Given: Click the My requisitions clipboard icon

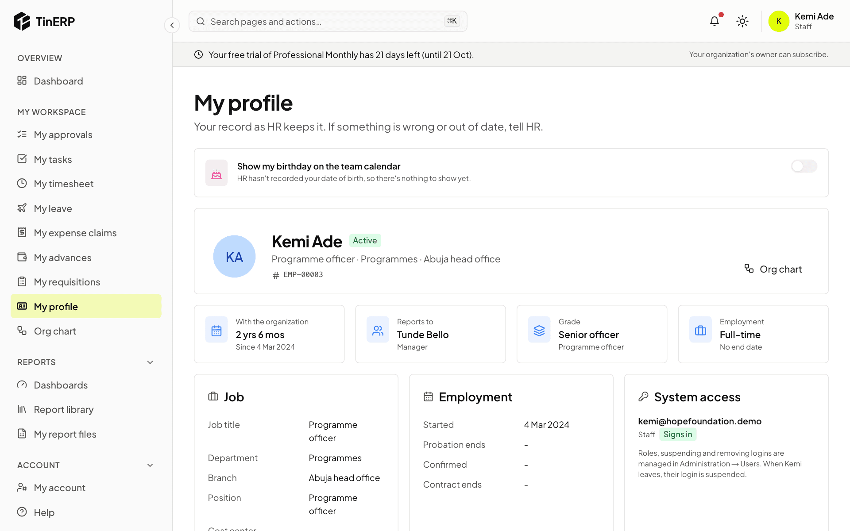Looking at the screenshot, I should click(x=22, y=281).
